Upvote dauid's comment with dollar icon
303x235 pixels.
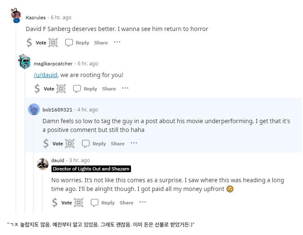click(55, 202)
